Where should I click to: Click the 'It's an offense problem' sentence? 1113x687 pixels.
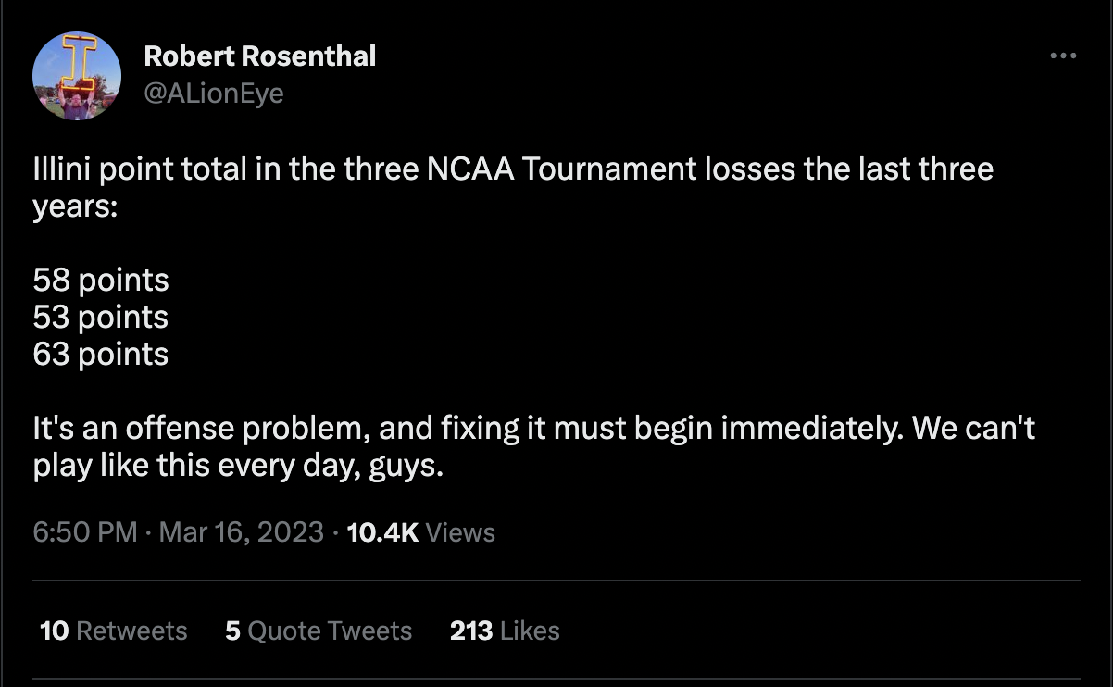click(x=533, y=428)
